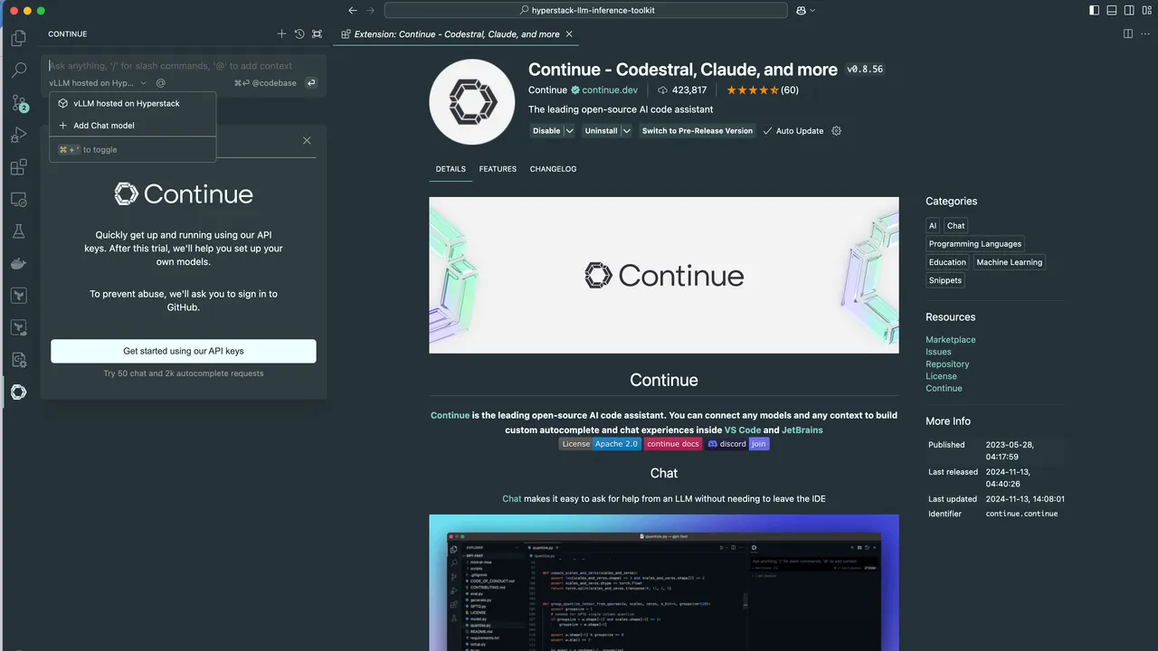Open the Remote Explorer view
The width and height of the screenshot is (1158, 651).
tap(18, 200)
